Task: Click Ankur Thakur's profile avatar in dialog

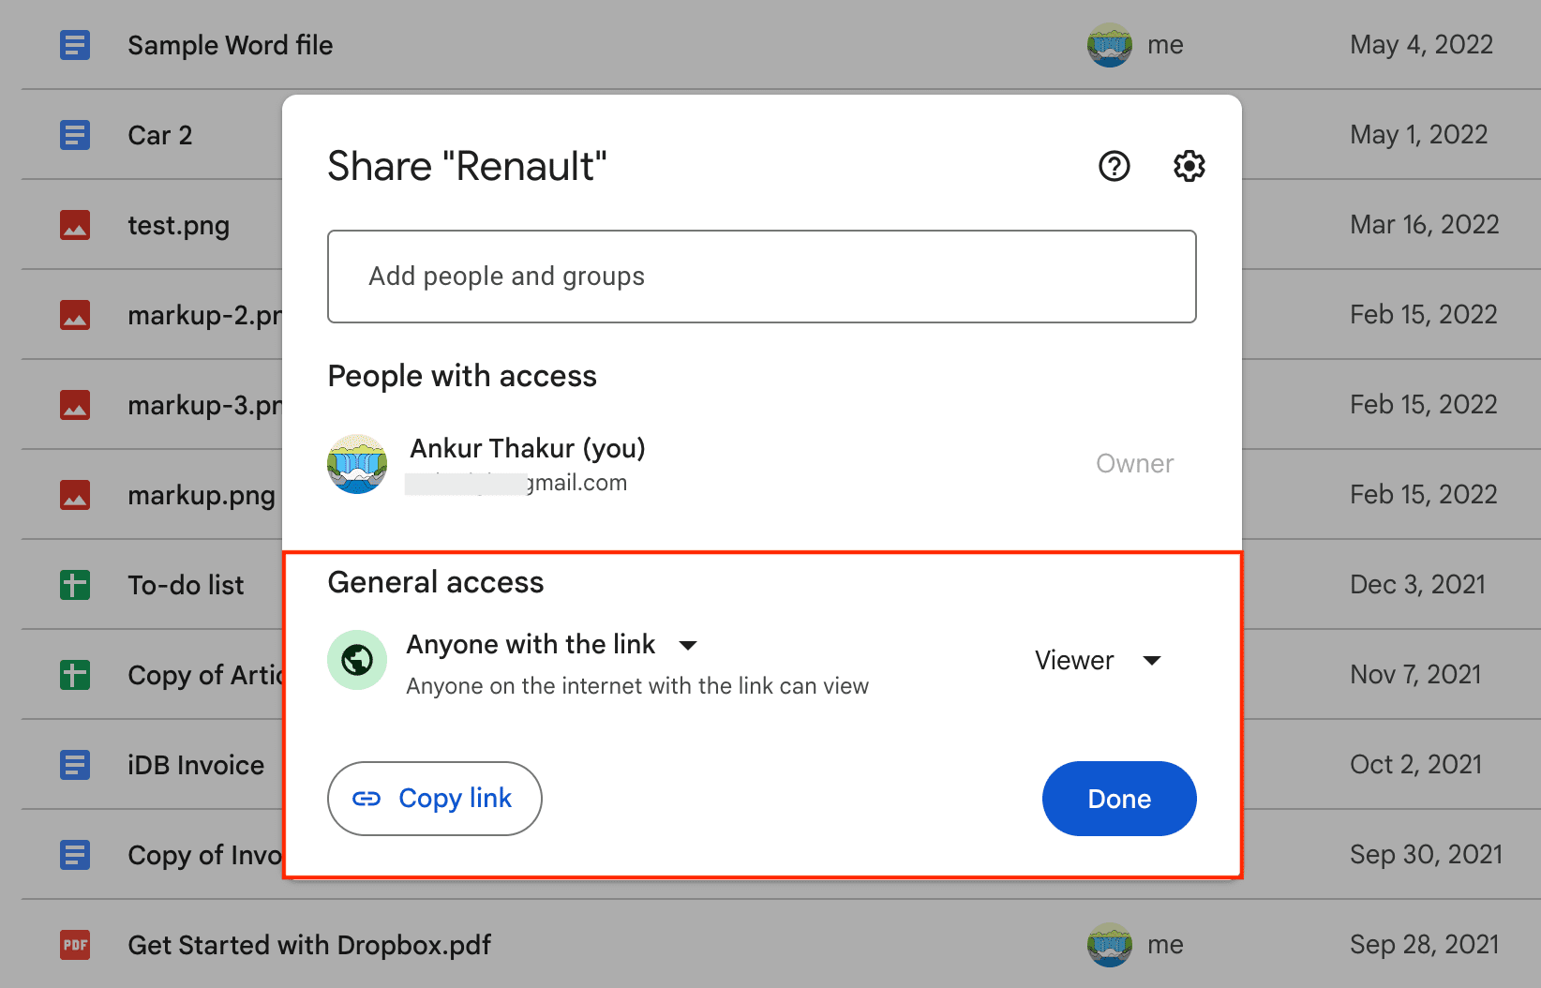Action: point(357,464)
